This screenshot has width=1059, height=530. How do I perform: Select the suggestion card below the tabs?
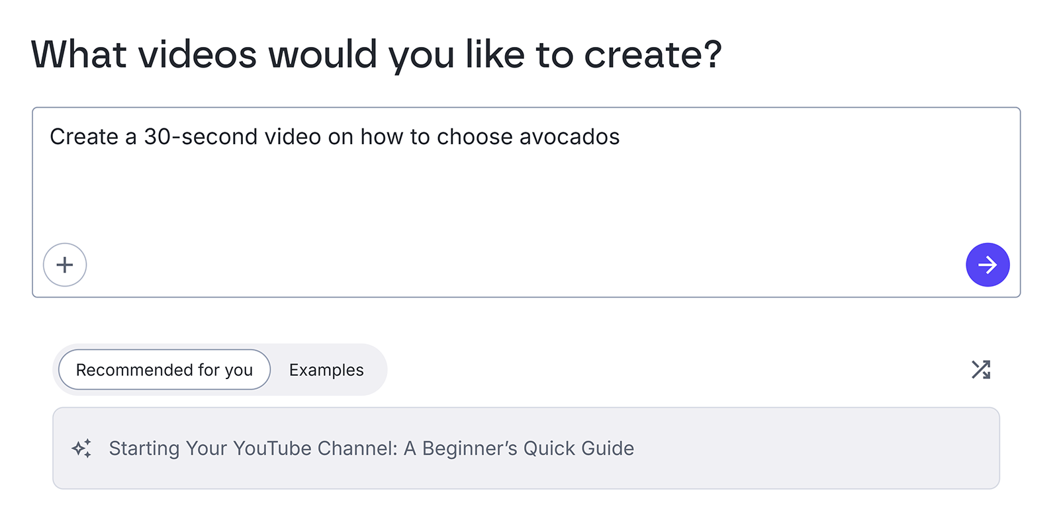coord(527,448)
